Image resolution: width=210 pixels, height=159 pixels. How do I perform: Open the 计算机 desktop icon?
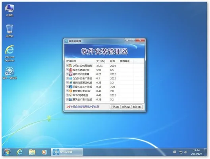pyautogui.click(x=10, y=10)
